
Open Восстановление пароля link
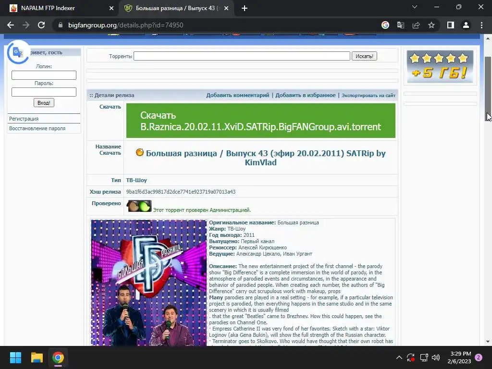37,128
